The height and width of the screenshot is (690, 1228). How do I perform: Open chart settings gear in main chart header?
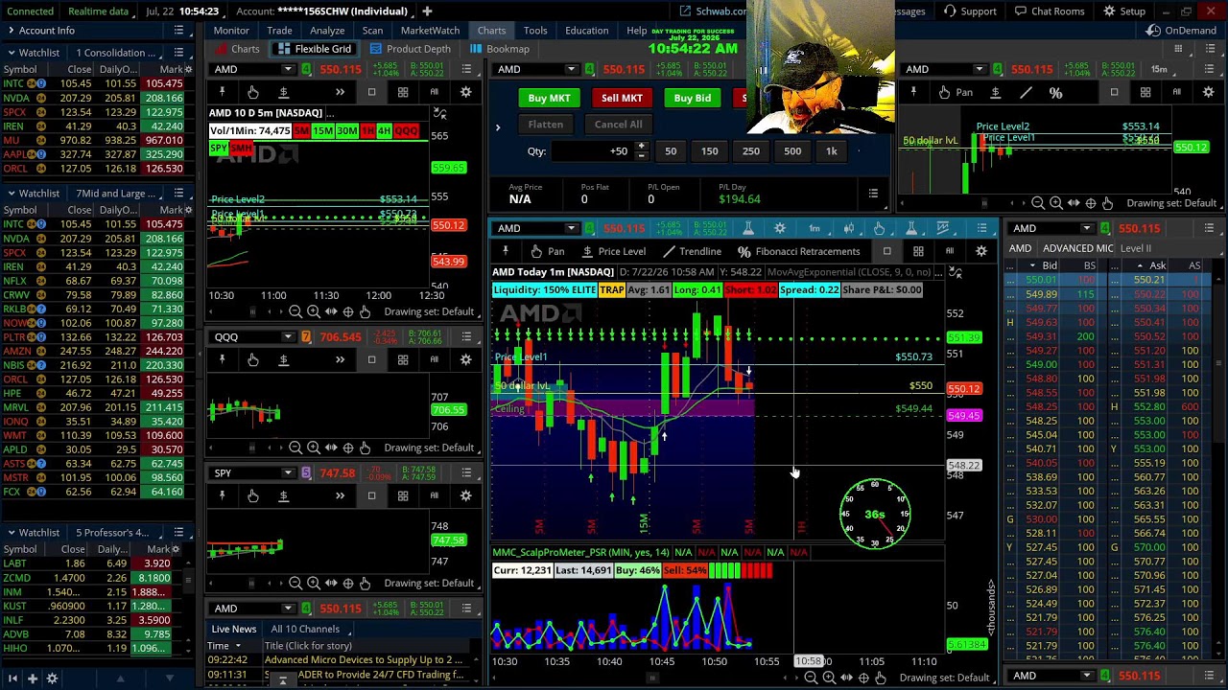780,228
